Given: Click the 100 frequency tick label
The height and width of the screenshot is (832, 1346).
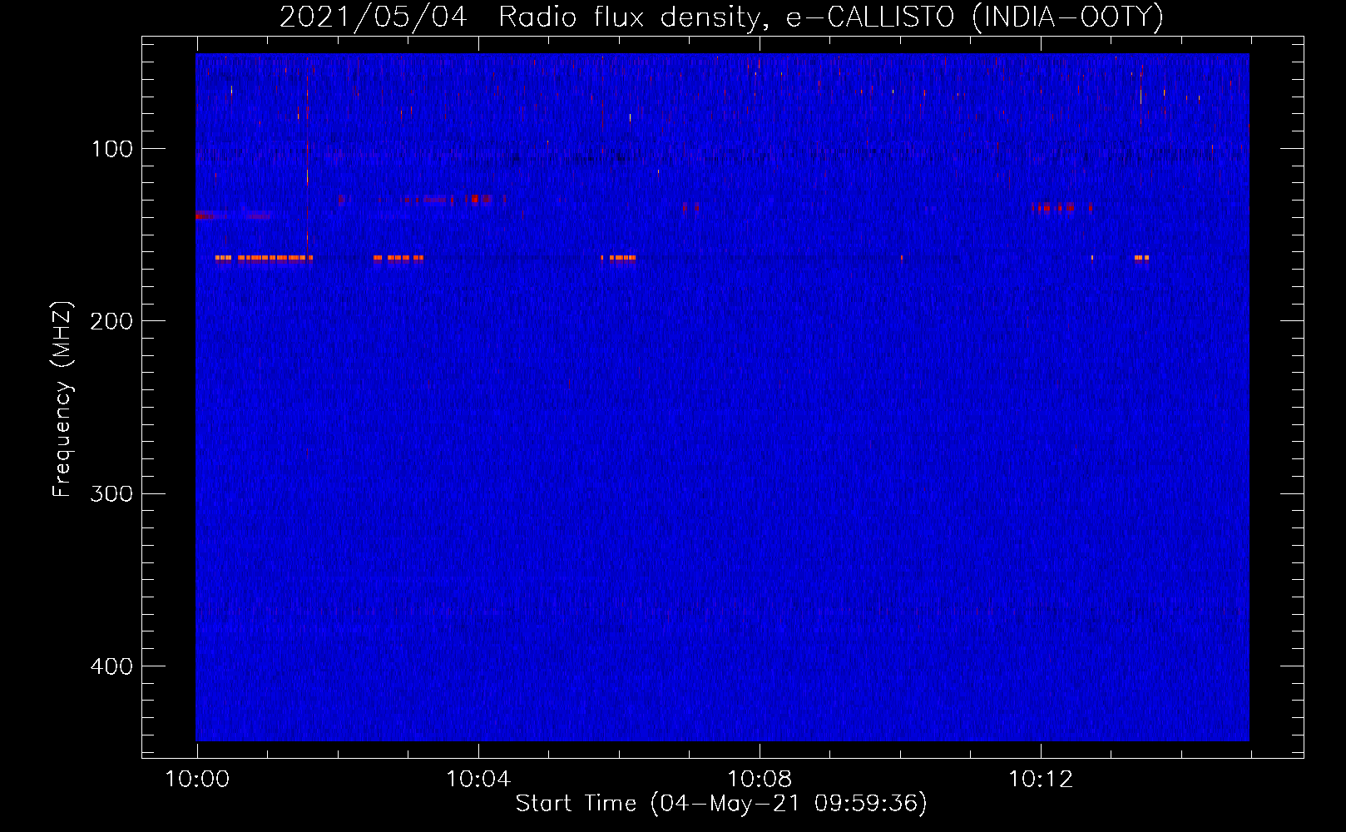Looking at the screenshot, I should 112,149.
